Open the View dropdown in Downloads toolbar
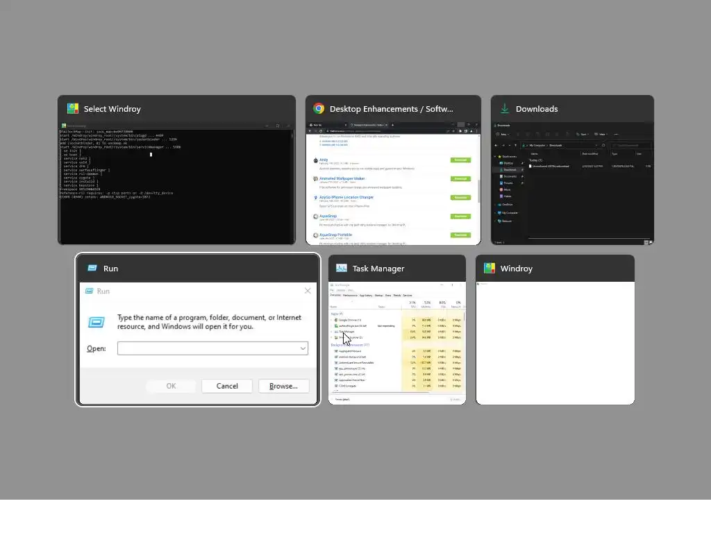 point(601,134)
